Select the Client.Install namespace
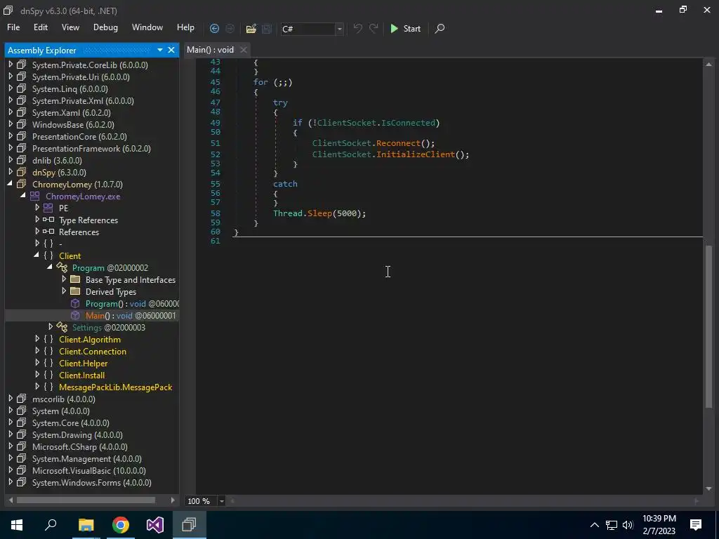This screenshot has height=539, width=719. [81, 375]
